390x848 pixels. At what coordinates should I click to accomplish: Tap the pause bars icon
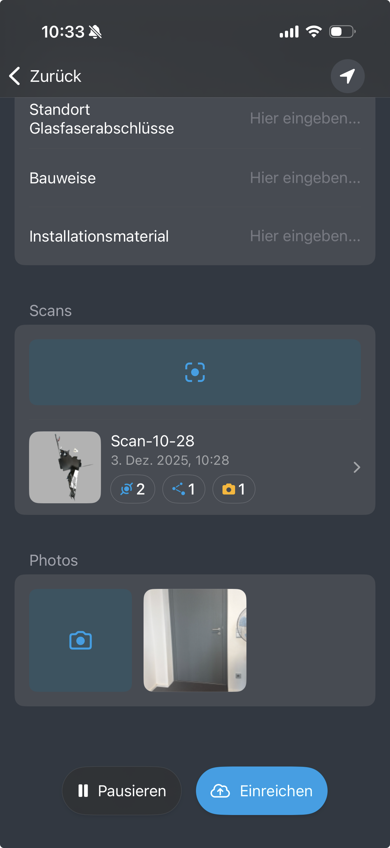click(83, 791)
